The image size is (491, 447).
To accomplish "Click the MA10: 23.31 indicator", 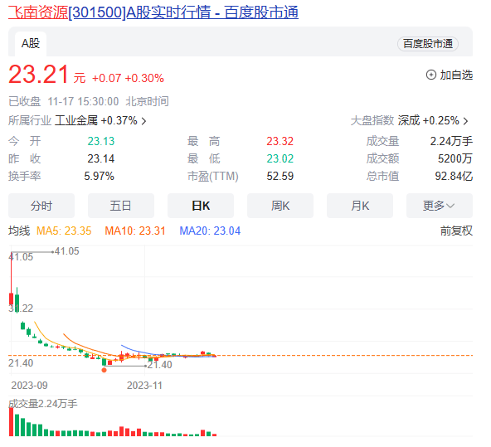I will [135, 231].
